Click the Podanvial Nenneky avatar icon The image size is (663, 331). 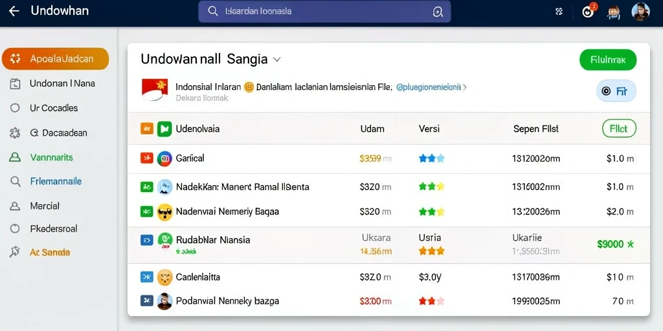pyautogui.click(x=164, y=301)
